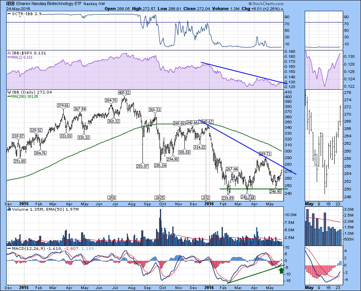This screenshot has width=361, height=291.
Task: Click the 366.31 price label
Action: 155,110
